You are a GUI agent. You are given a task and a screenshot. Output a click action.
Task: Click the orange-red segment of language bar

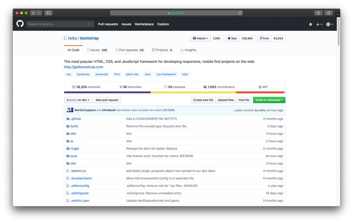point(260,92)
